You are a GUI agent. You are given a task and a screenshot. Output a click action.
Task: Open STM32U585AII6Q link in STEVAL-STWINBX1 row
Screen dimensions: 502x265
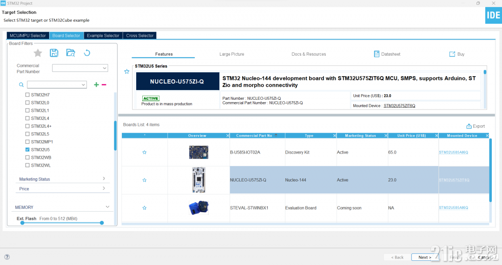[x=453, y=208]
